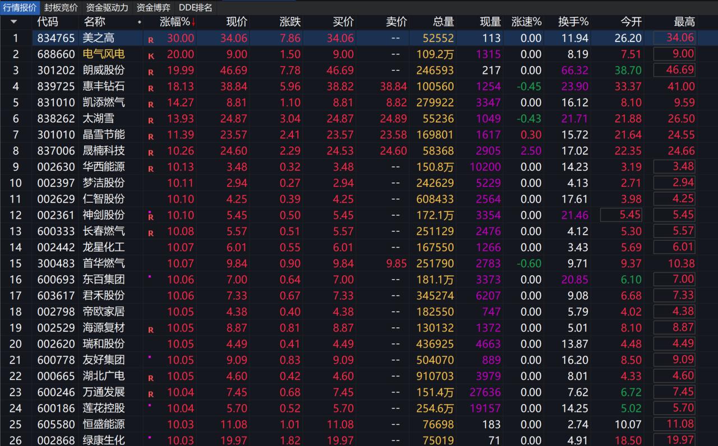Click the R marker beside 湖北广电

pos(150,378)
